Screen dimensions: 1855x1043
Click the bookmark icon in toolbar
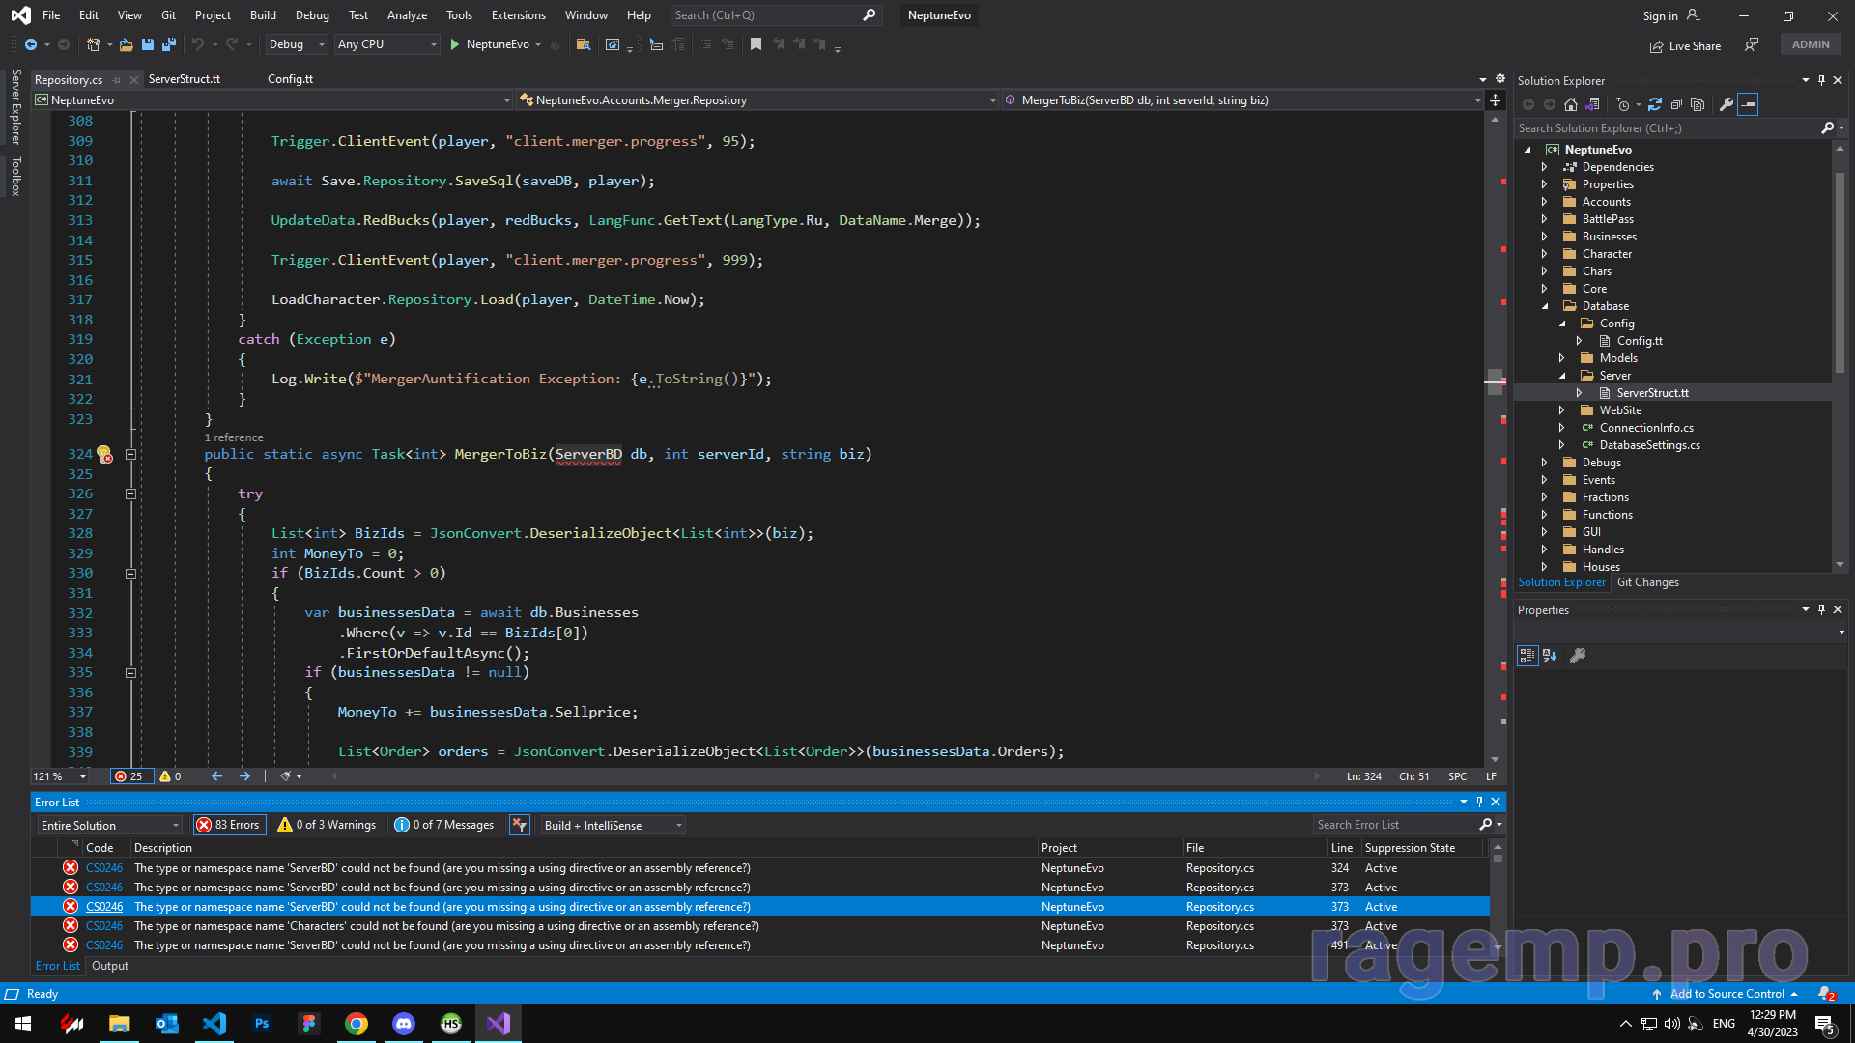pyautogui.click(x=756, y=44)
